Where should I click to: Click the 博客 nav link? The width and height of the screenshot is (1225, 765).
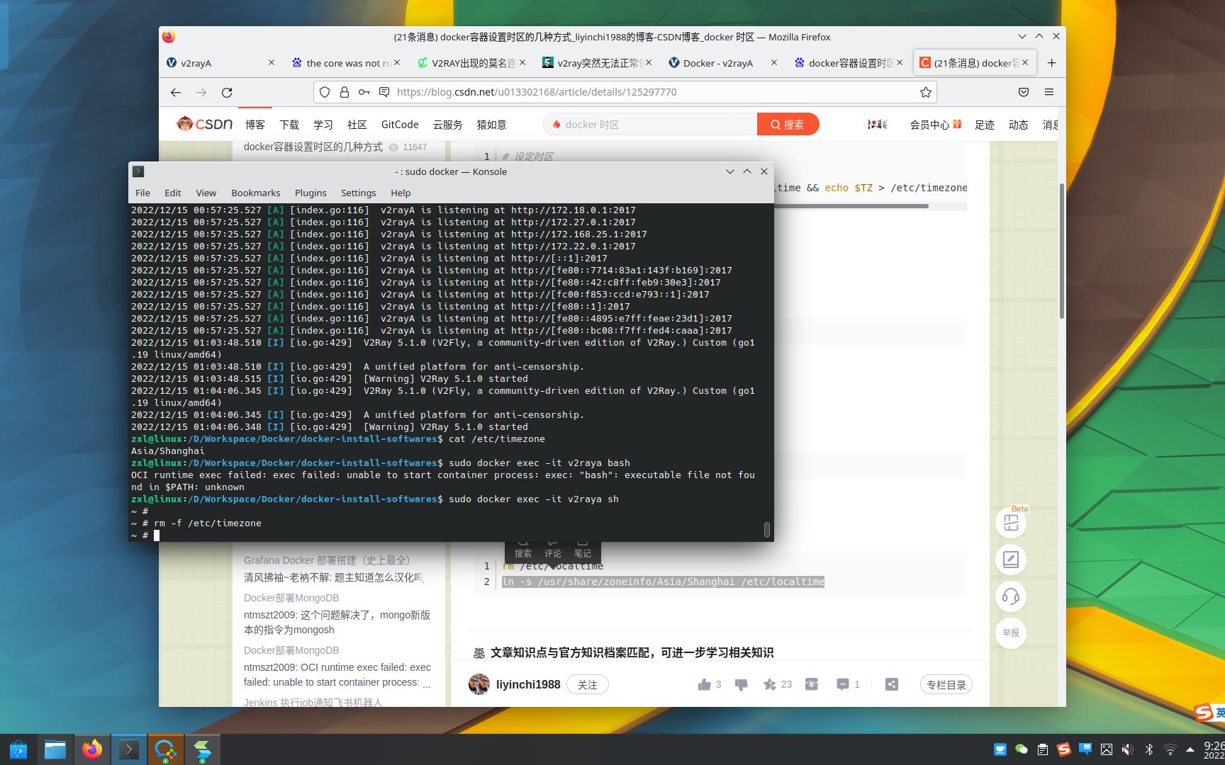point(255,125)
